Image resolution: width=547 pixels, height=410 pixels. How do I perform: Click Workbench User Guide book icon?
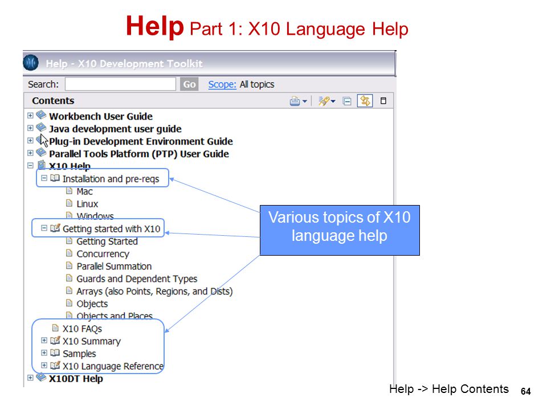point(41,114)
